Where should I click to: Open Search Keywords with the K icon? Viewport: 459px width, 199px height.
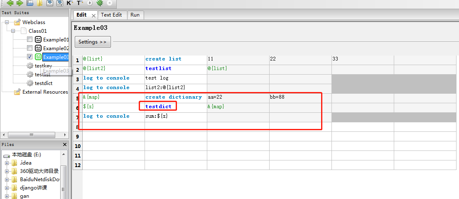(x=70, y=3)
